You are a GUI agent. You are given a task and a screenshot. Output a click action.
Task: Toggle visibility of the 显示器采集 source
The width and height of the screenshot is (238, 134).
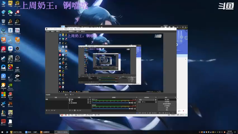pyautogui.click(x=88, y=103)
